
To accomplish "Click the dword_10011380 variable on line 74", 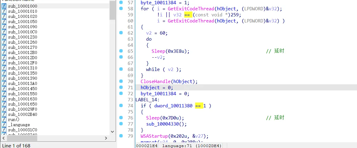I will click(x=173, y=106).
